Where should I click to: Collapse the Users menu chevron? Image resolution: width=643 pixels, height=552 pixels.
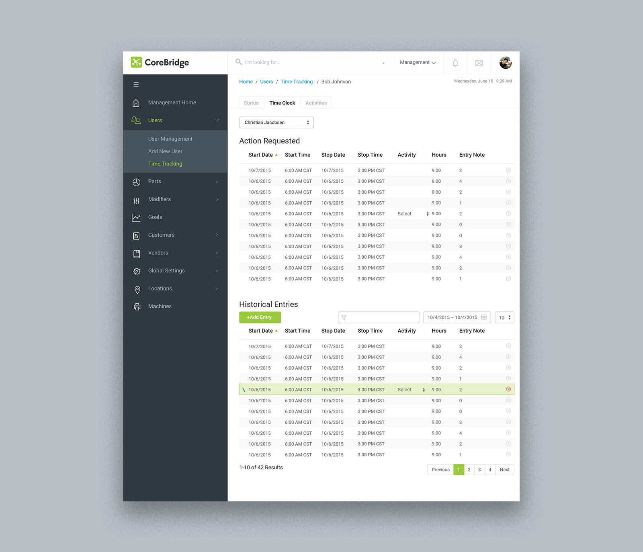218,120
